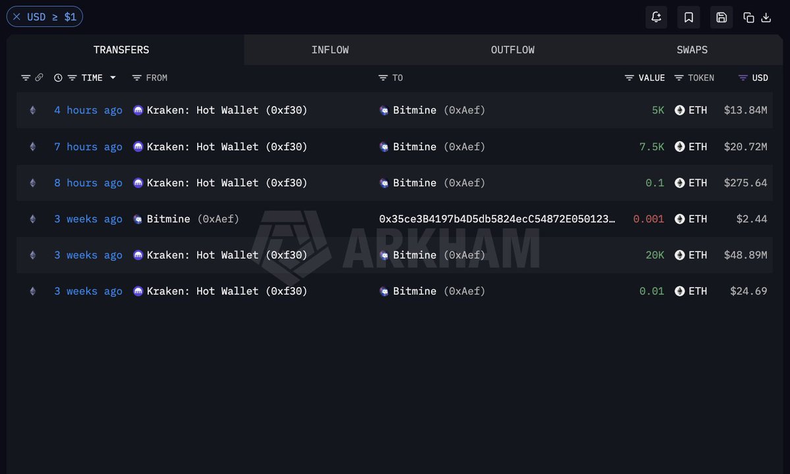Click the Ethereum chain icon in the 0.1 ETH row

(x=33, y=182)
